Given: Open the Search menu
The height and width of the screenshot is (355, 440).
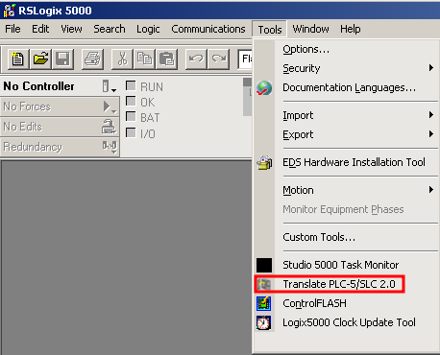Looking at the screenshot, I should pos(110,29).
